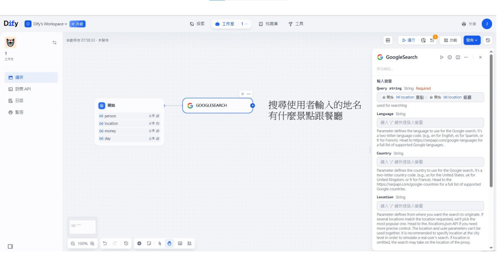Open change history in the bottom toolbar
Viewport: 497px width, 279px height.
126,243
